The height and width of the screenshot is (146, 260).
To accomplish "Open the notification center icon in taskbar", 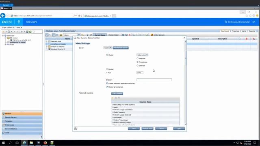I will 255,143.
